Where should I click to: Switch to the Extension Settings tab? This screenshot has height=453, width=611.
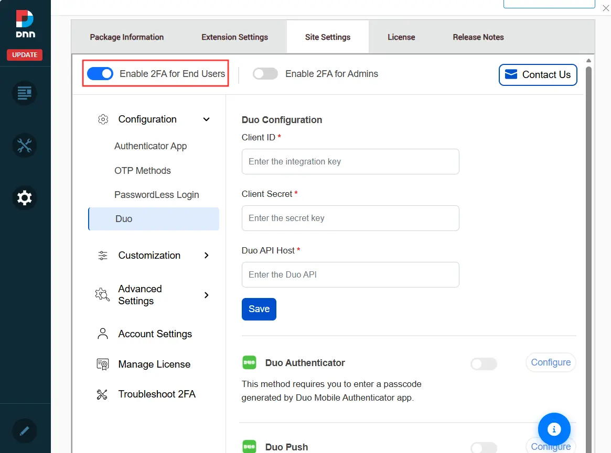coord(234,37)
